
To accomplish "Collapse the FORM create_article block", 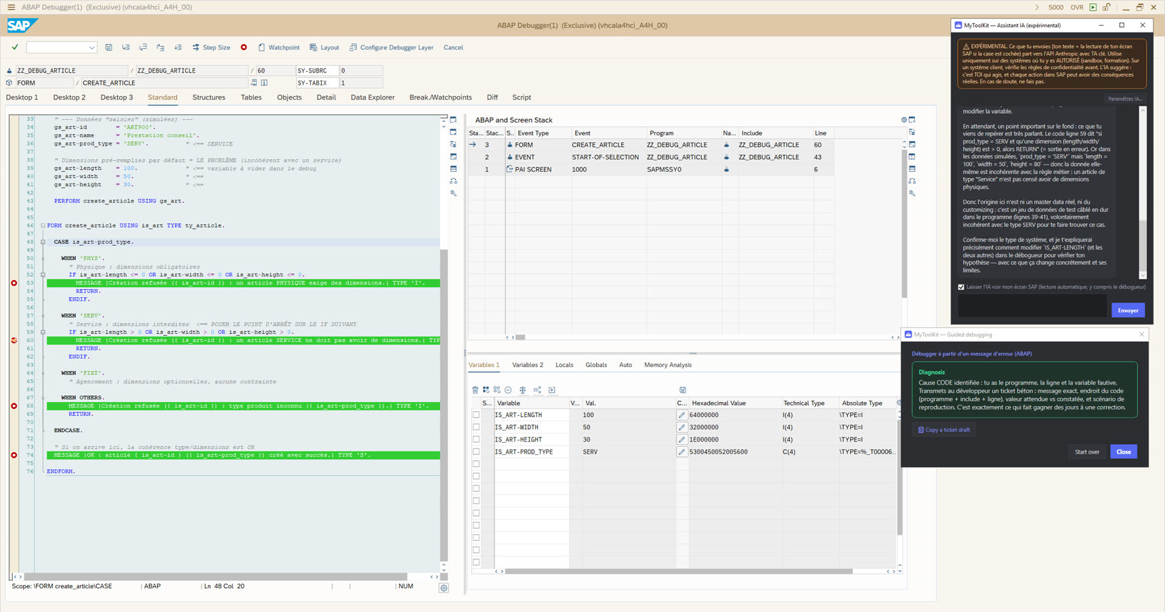I will tap(43, 225).
